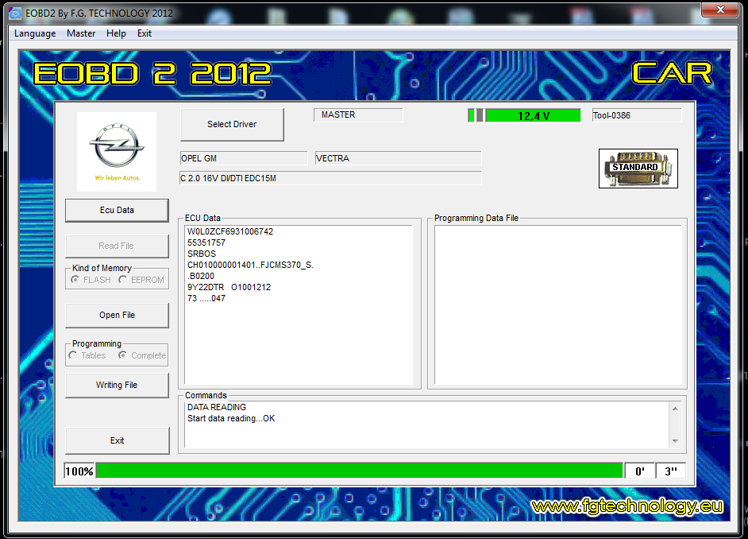Click the SRBOS line in ECU Data

[202, 254]
